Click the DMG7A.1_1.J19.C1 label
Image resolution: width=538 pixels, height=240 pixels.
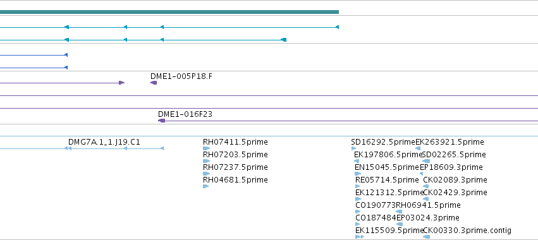point(104,142)
